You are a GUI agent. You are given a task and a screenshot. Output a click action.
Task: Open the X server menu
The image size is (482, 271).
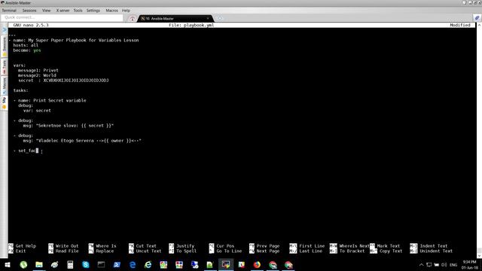63,11
